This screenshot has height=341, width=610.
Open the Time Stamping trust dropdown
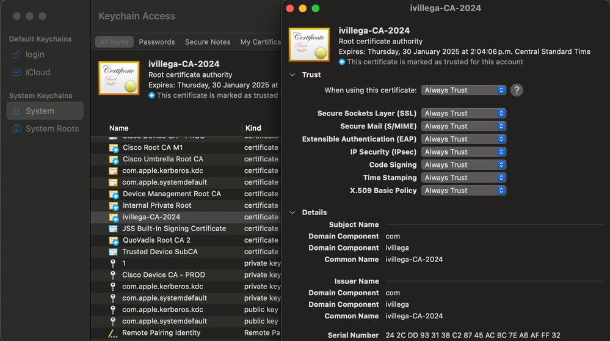463,177
